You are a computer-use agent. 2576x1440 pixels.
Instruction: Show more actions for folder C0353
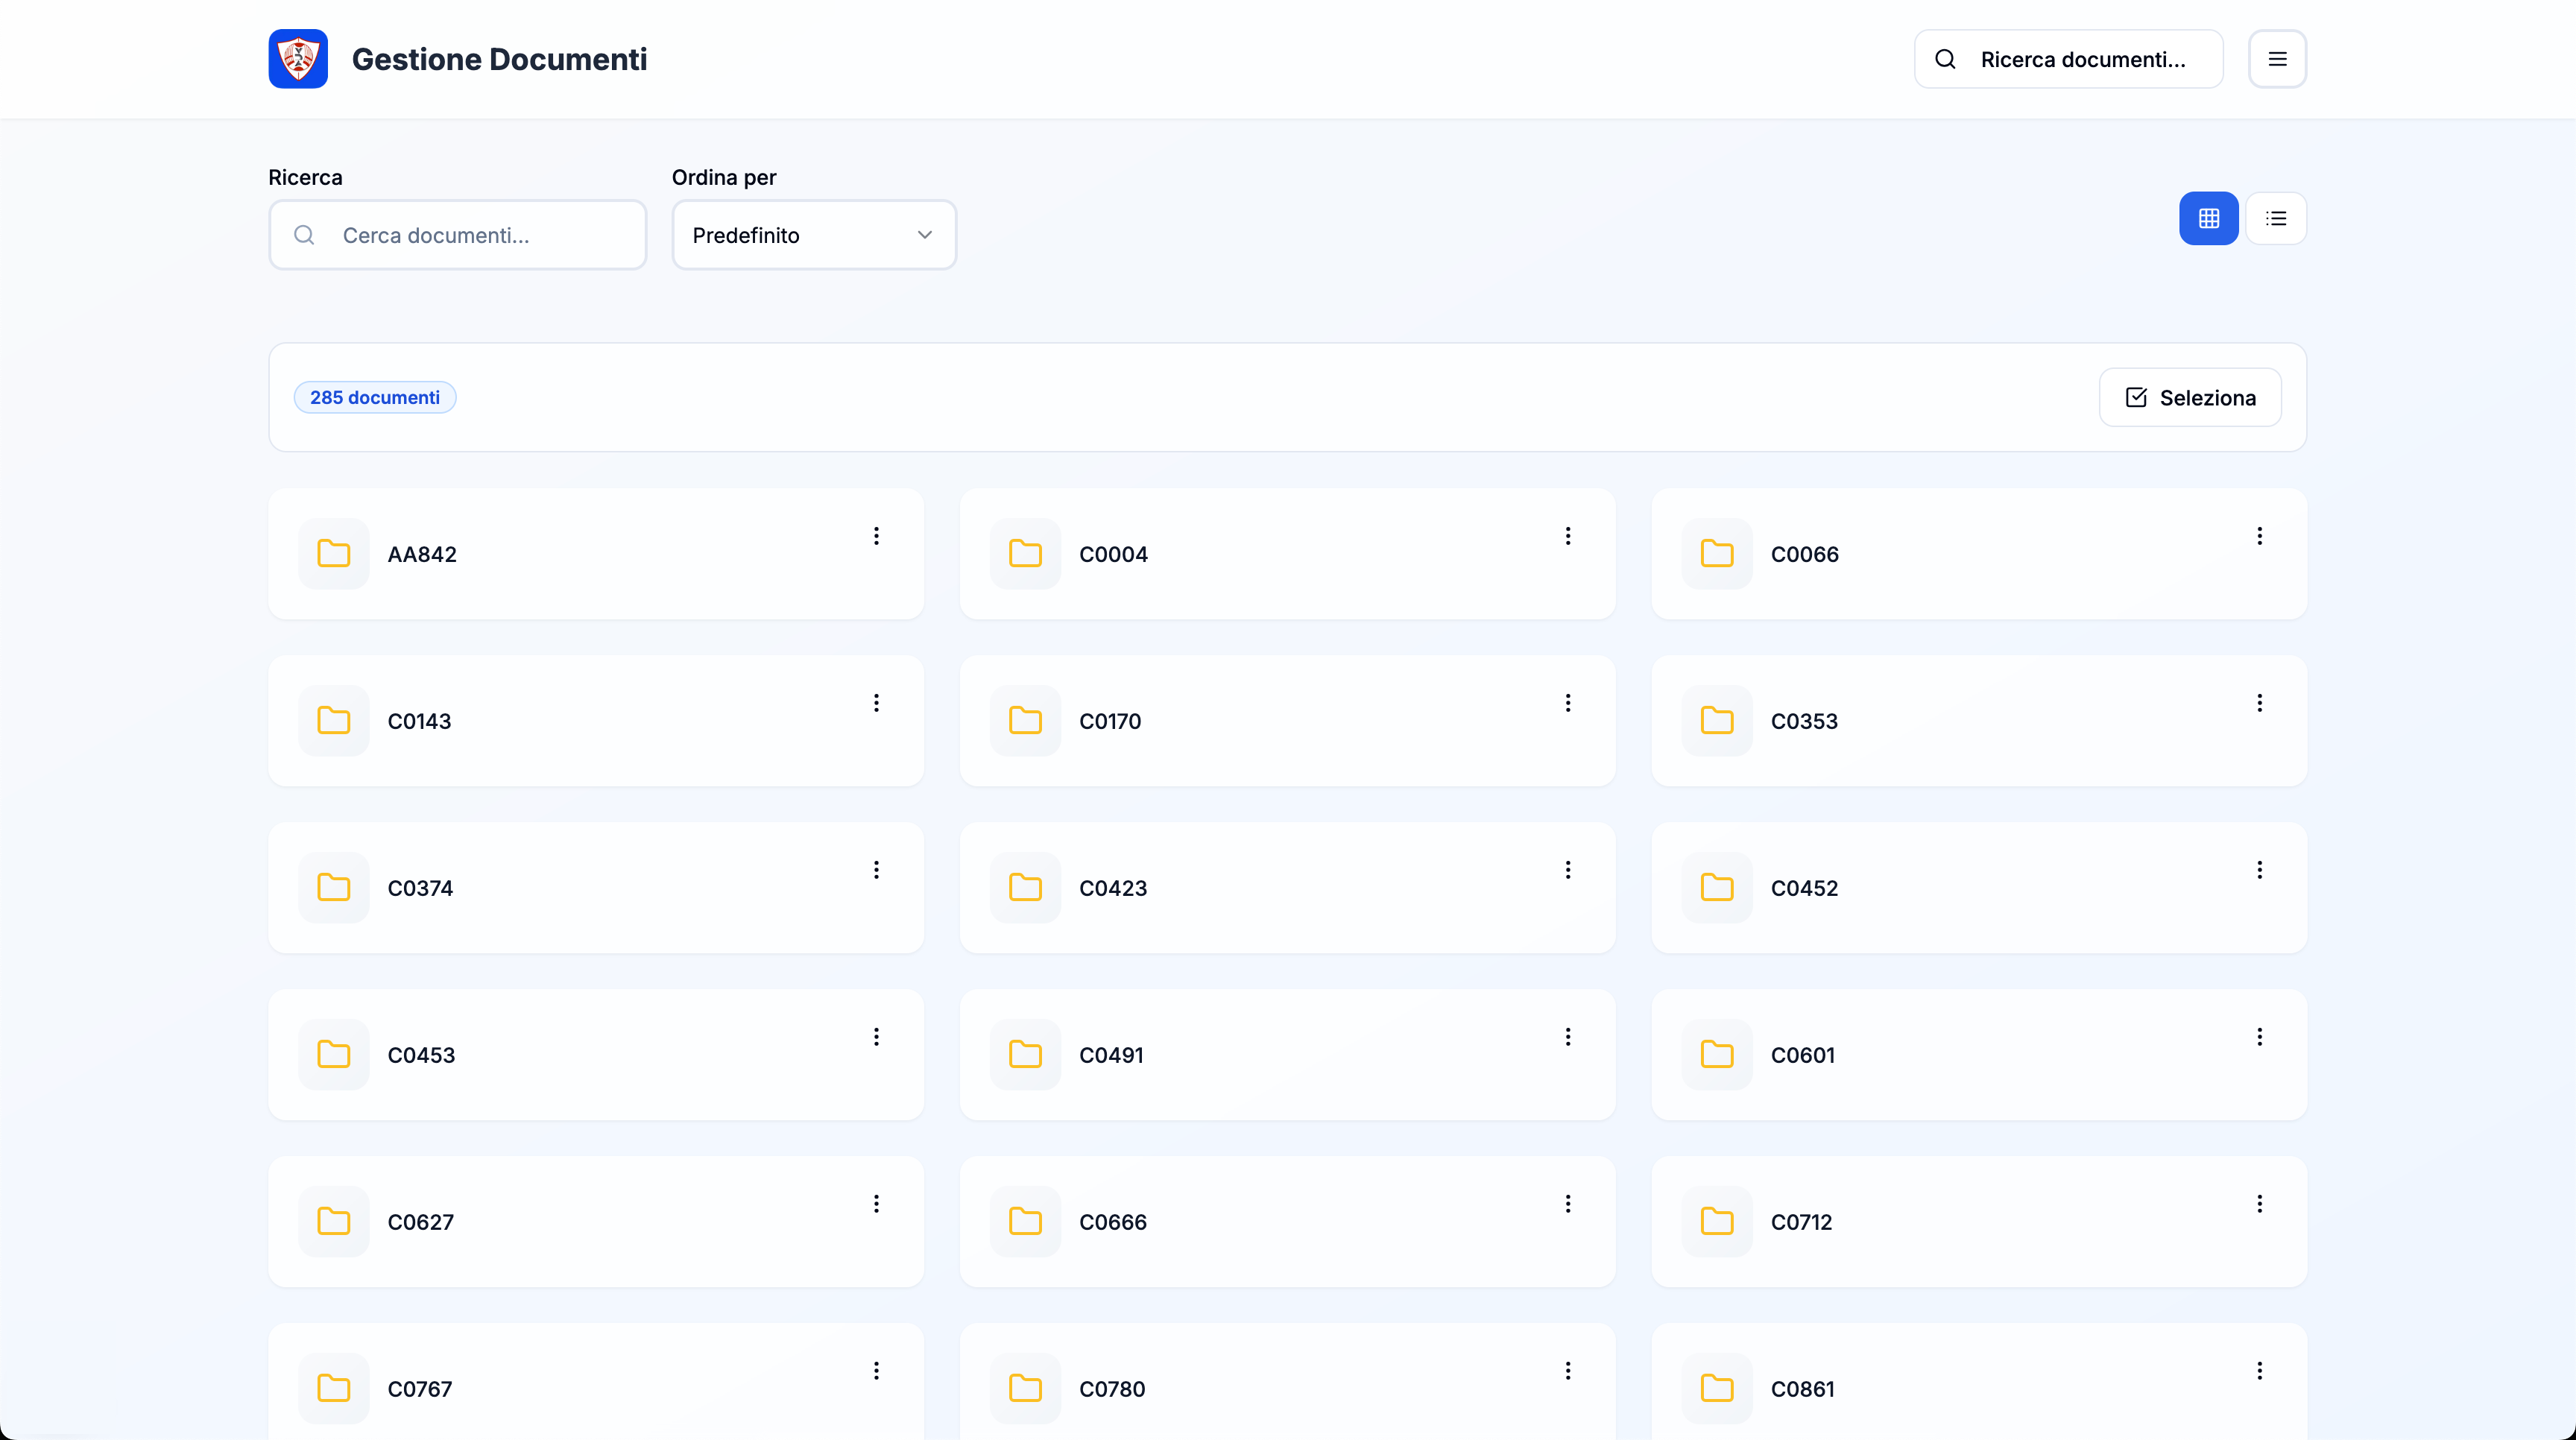[x=2259, y=703]
